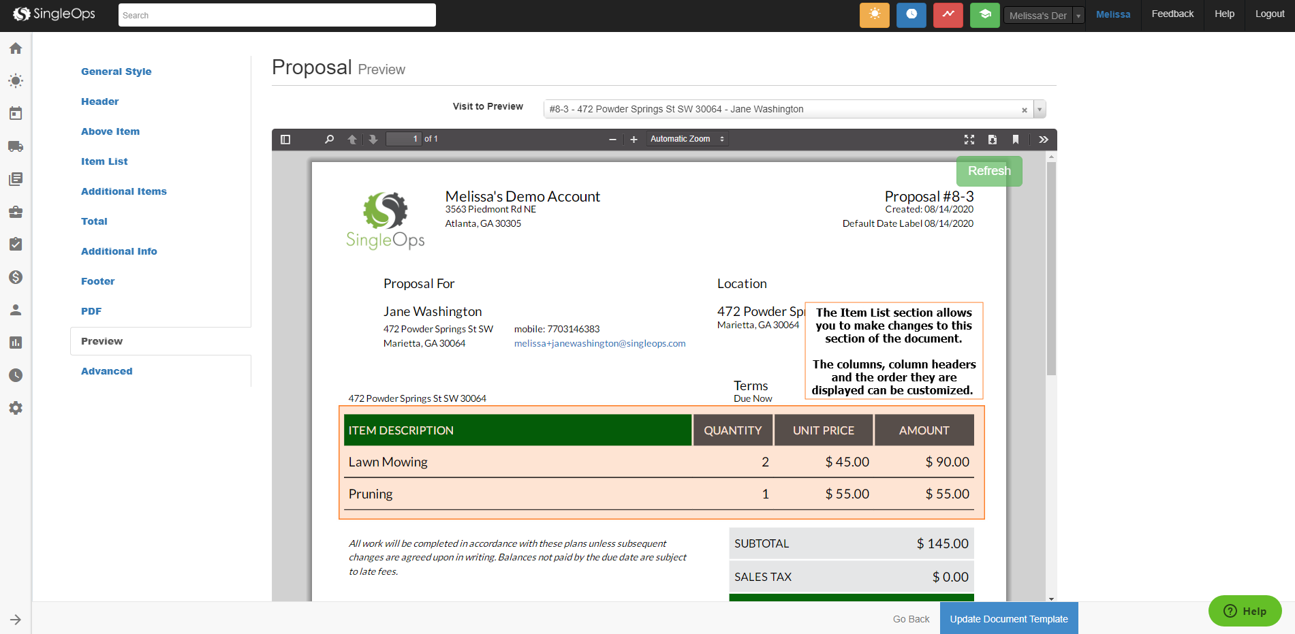Click the orange sun icon in top bar
Viewport: 1295px width, 634px height.
[x=874, y=15]
